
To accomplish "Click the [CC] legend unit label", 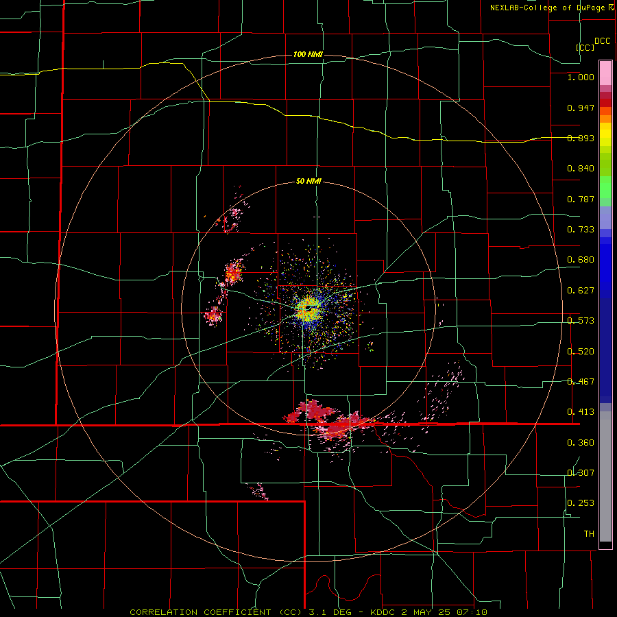I will click(x=585, y=47).
